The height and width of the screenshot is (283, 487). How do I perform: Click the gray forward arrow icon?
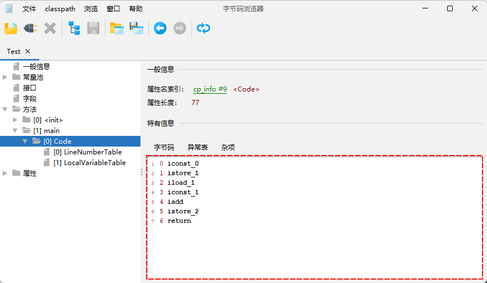click(180, 29)
